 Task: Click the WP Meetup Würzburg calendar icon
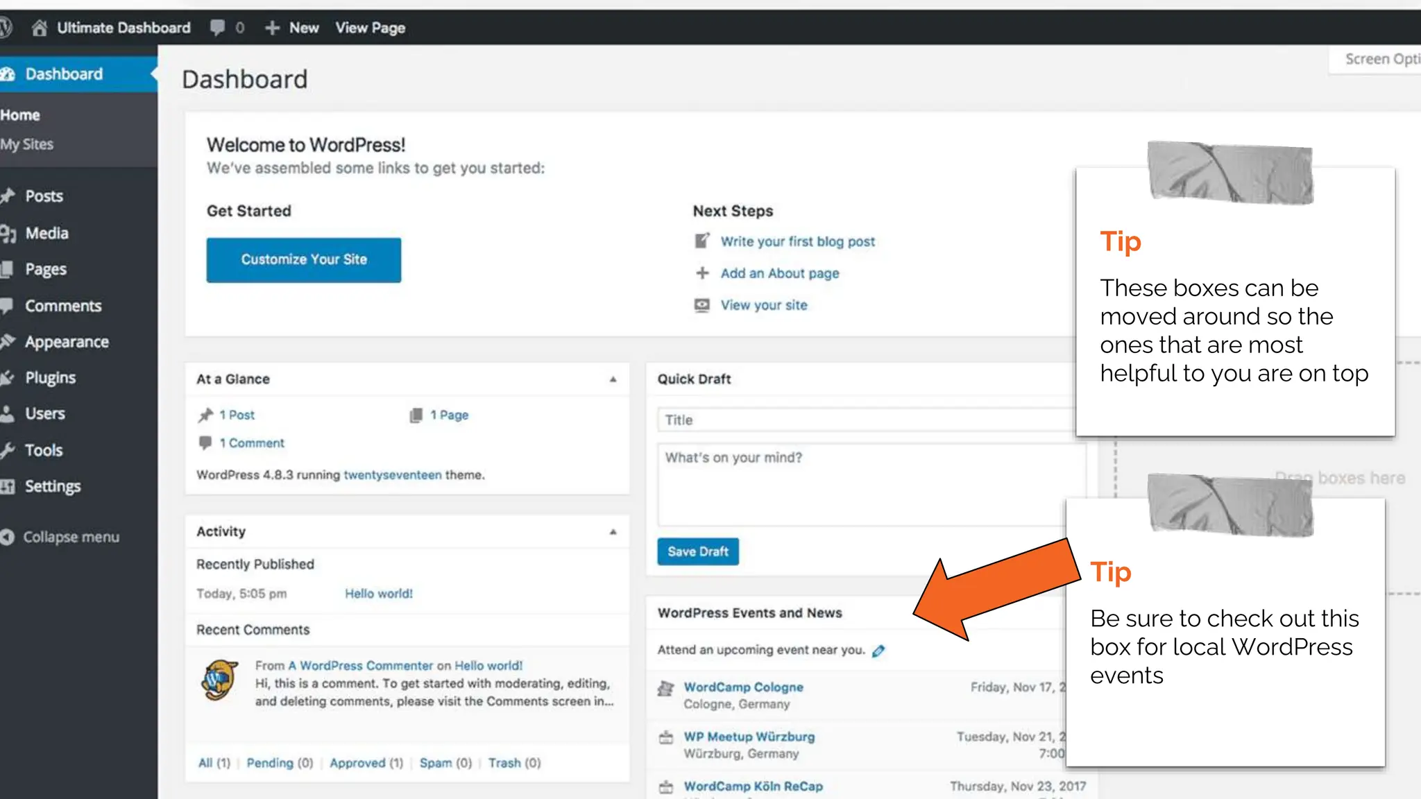point(666,737)
